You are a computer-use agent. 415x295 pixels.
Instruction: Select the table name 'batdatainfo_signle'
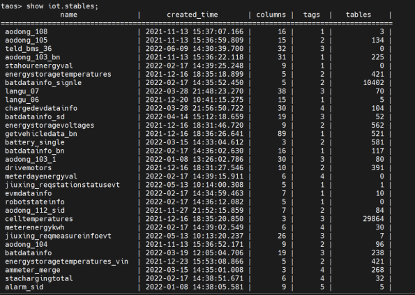[x=43, y=82]
